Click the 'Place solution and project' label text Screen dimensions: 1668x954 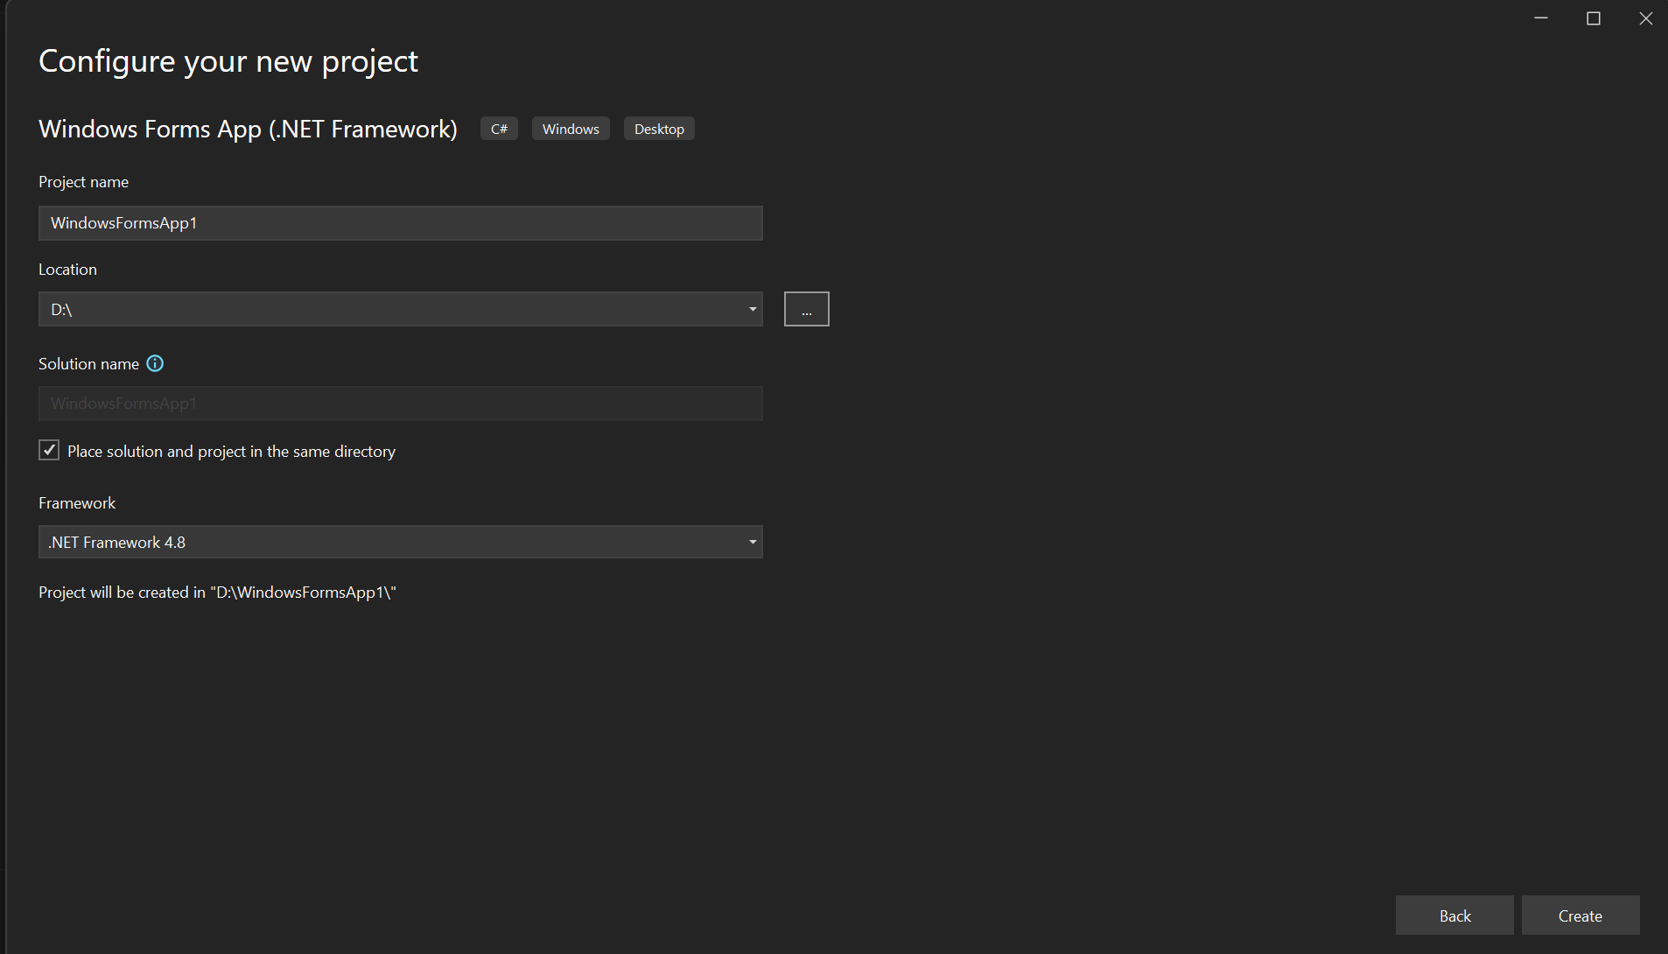coord(231,452)
